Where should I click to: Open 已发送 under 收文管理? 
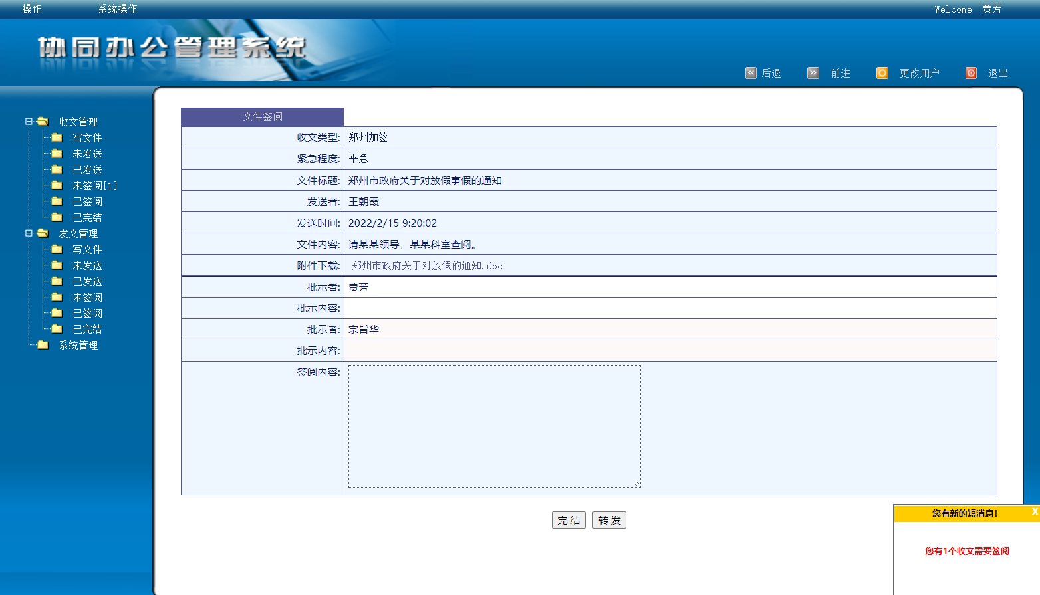(x=87, y=170)
